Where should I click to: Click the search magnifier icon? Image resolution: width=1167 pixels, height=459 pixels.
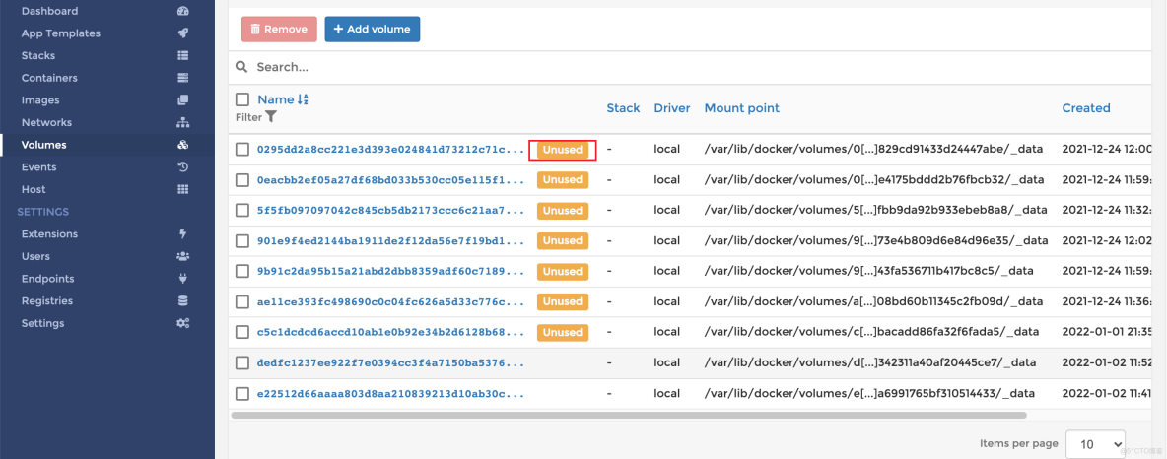click(x=241, y=67)
